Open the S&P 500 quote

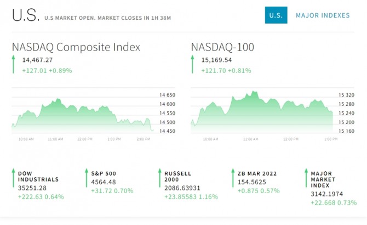[104, 173]
